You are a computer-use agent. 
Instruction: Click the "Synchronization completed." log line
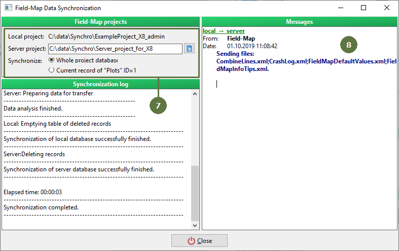(41, 207)
